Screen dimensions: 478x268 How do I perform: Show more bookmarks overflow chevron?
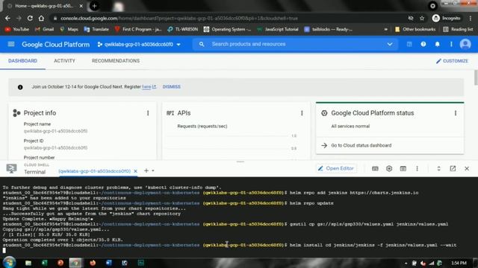pos(385,29)
